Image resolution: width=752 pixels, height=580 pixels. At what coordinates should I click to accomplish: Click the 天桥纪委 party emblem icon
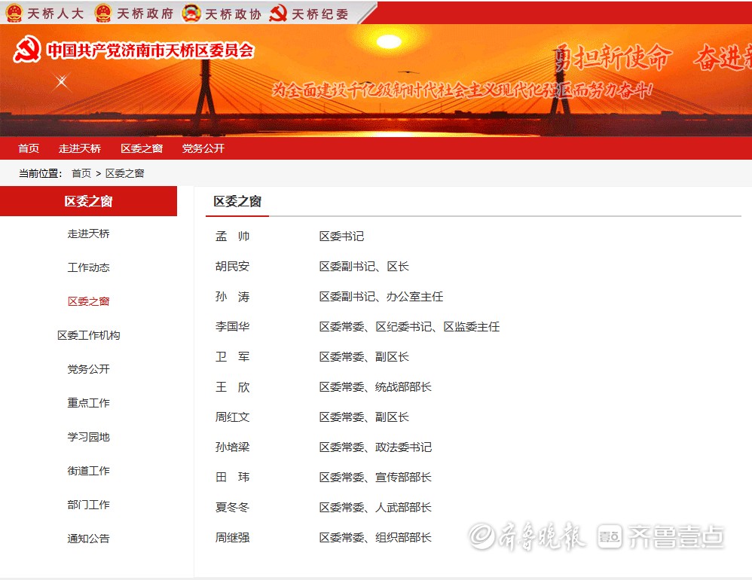278,14
